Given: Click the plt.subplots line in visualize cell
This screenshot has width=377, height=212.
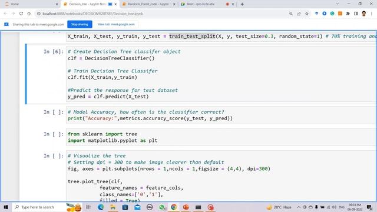Looking at the screenshot, I should point(169,169).
